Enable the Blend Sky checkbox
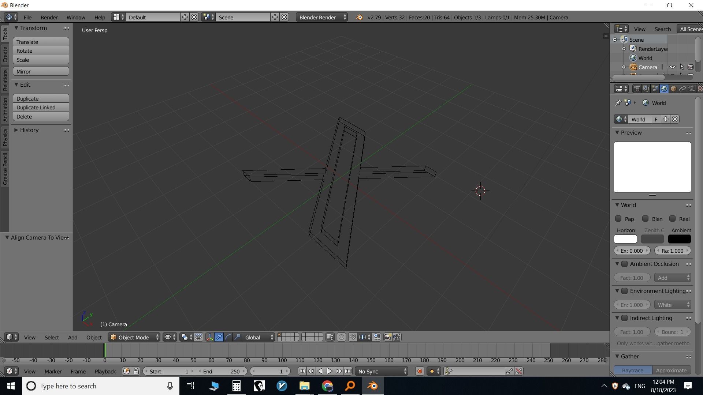703x395 pixels. [646, 219]
